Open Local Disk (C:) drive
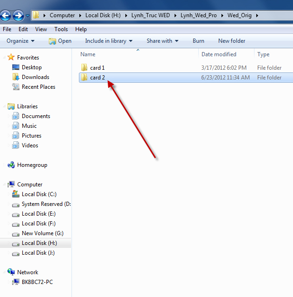This screenshot has height=297, width=293. pyautogui.click(x=39, y=194)
